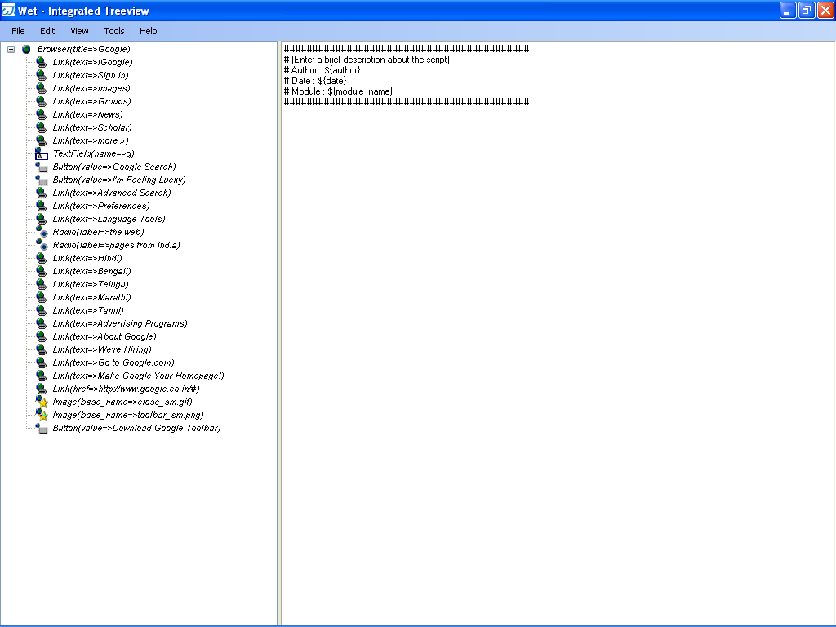
Task: Select the Button(value=>Google Search) tree item
Action: (x=114, y=167)
